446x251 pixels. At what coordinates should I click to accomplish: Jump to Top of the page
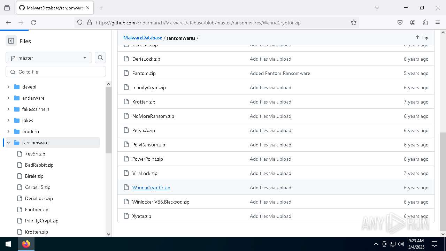click(422, 37)
